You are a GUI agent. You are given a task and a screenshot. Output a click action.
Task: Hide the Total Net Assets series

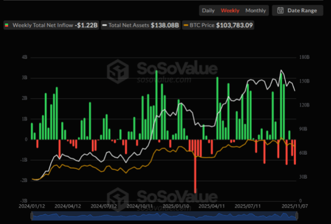coord(141,25)
